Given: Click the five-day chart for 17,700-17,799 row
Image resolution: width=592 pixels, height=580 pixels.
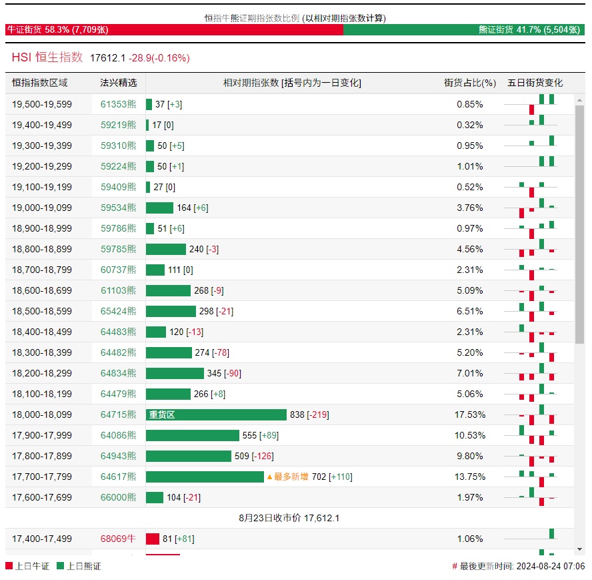Looking at the screenshot, I should point(539,477).
